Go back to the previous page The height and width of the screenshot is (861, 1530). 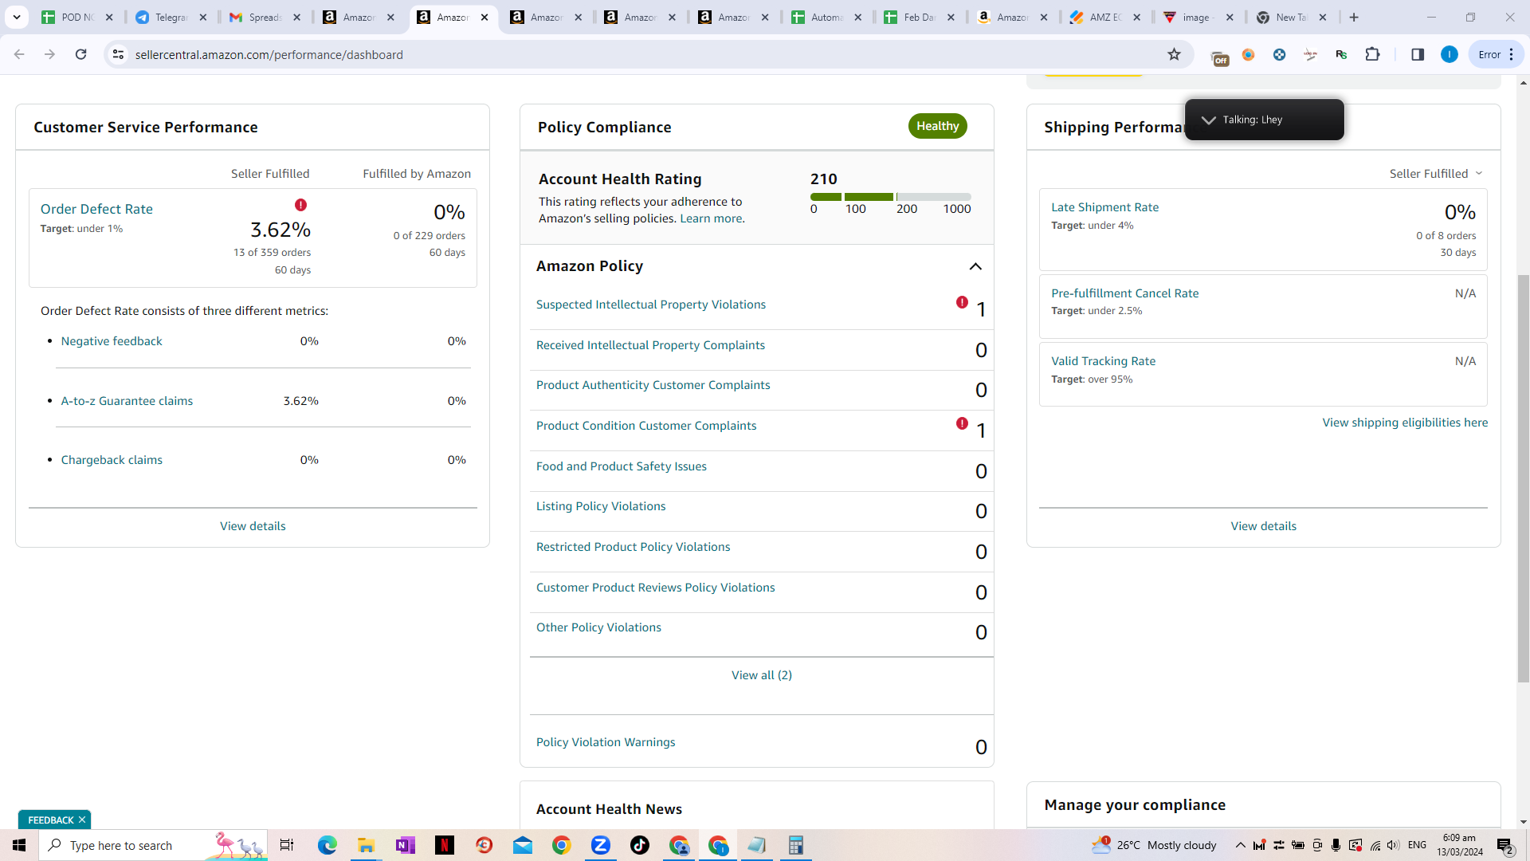coord(19,54)
